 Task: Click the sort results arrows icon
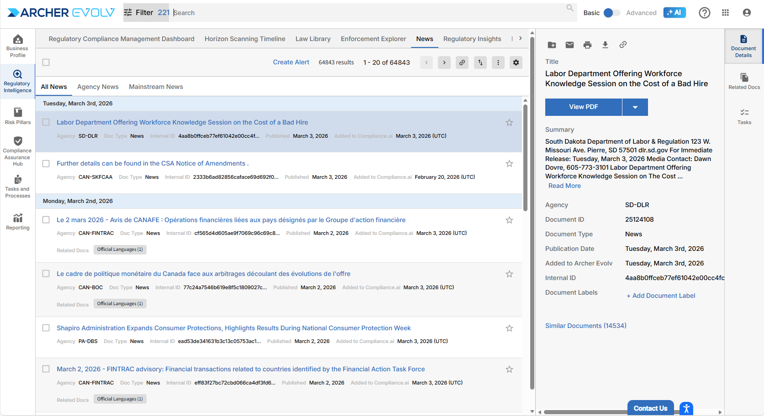tap(480, 62)
